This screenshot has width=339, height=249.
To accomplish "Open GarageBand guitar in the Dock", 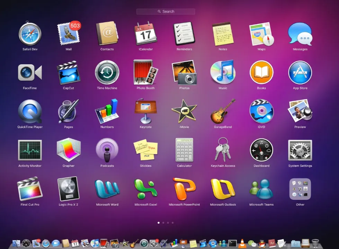I will (x=134, y=243).
